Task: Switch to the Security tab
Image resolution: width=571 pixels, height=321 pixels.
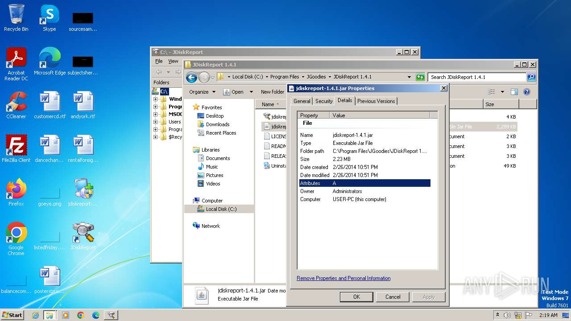Action: coord(324,101)
